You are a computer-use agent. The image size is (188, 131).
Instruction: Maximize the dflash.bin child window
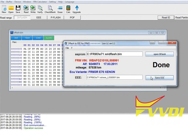(x=157, y=33)
